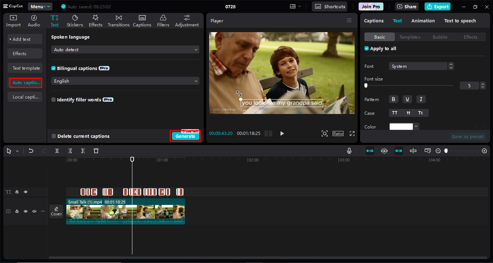The width and height of the screenshot is (493, 263).
Task: Click the white text color swatch
Action: pos(401,127)
